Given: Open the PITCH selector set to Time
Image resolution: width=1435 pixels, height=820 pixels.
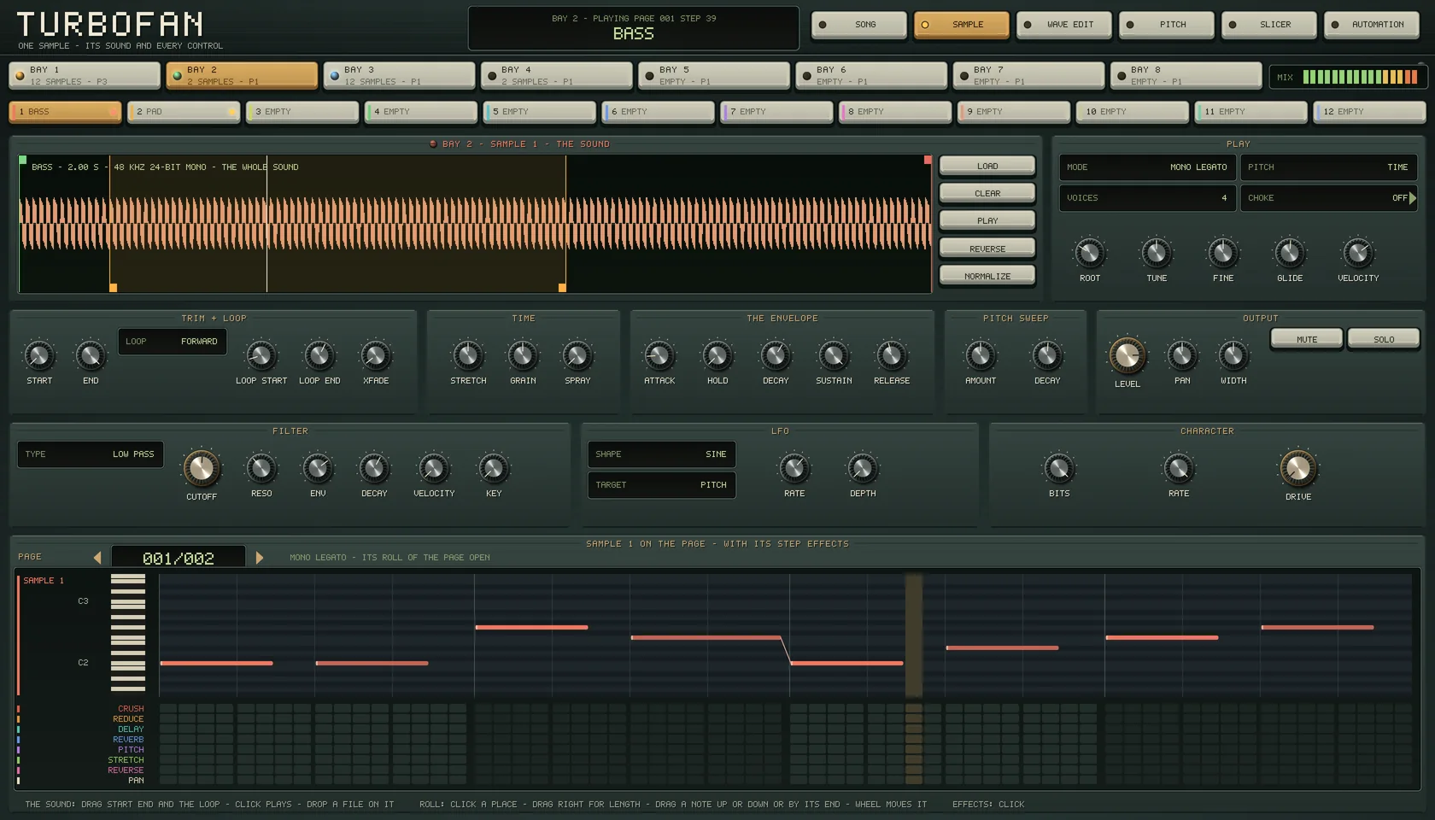Looking at the screenshot, I should pyautogui.click(x=1328, y=167).
